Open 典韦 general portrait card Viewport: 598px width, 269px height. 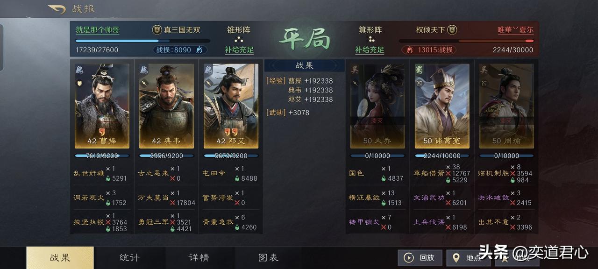(x=166, y=106)
